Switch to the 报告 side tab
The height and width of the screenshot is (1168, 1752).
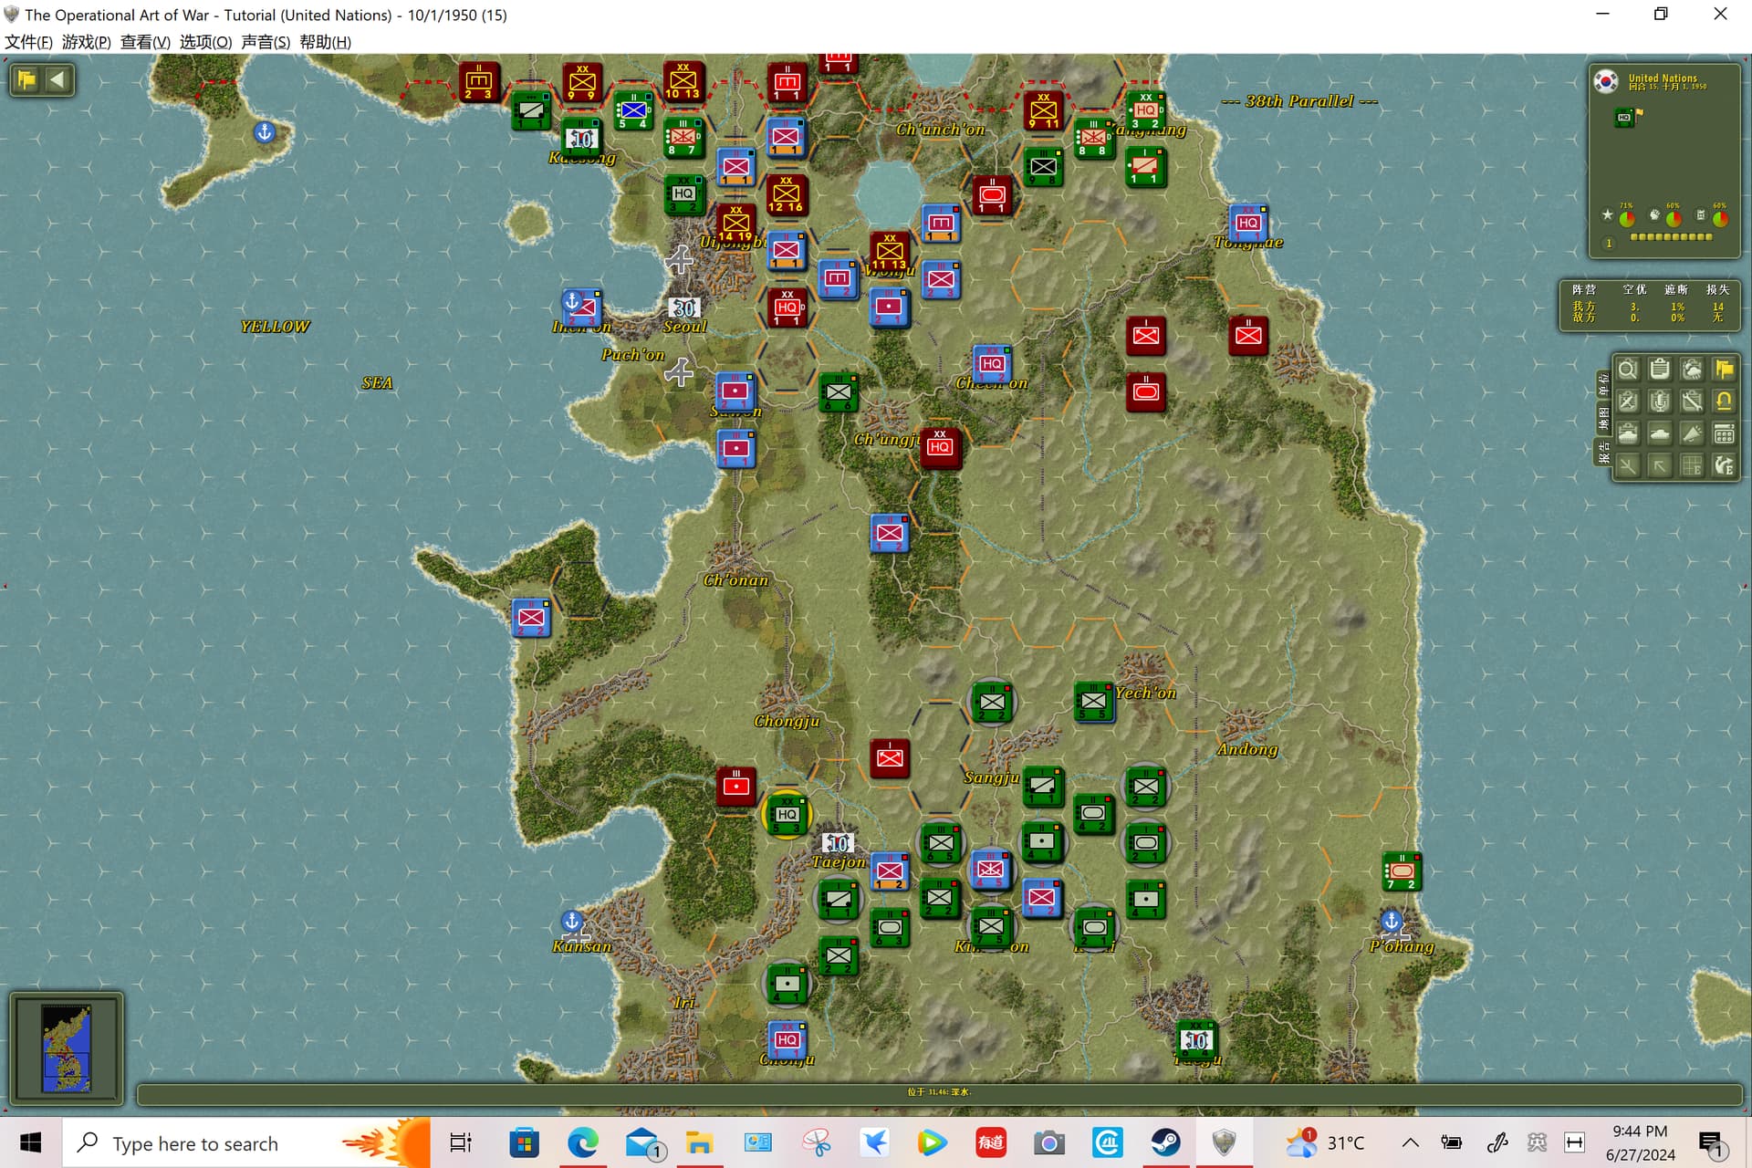pyautogui.click(x=1603, y=453)
